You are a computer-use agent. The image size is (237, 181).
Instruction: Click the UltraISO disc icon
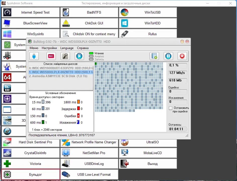pos(124,142)
